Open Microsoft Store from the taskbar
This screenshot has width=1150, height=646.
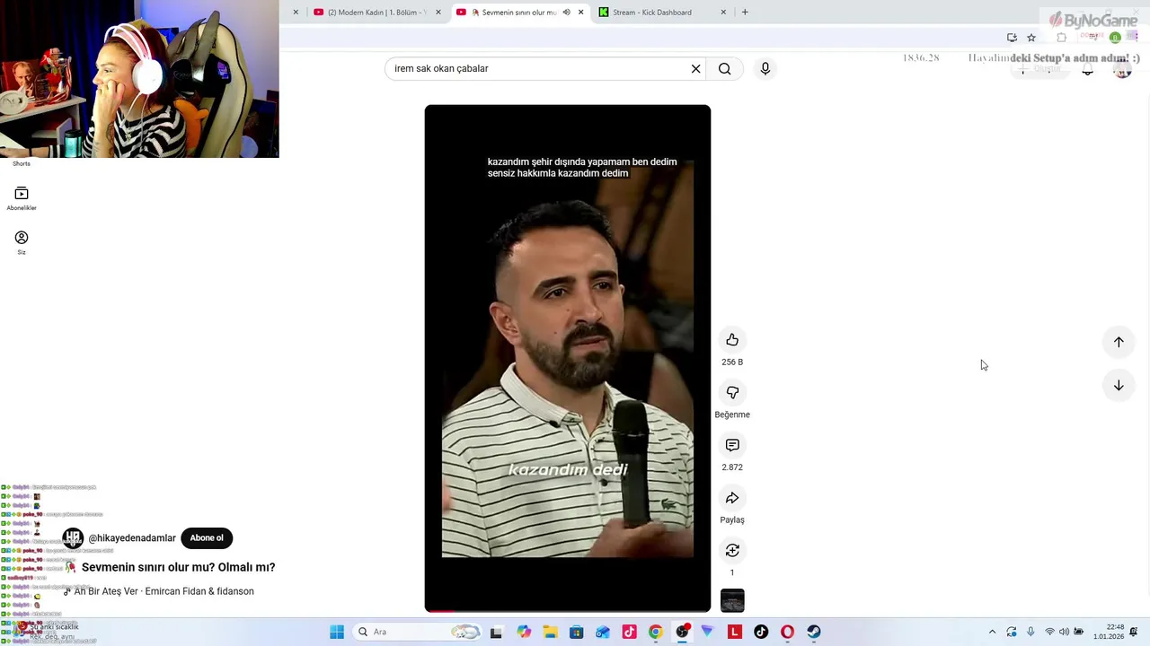pyautogui.click(x=576, y=632)
